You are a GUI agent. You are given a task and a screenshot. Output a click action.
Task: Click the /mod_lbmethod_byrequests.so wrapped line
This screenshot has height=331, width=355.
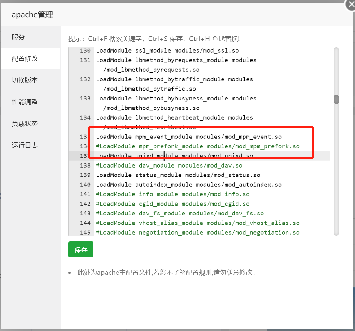151,70
